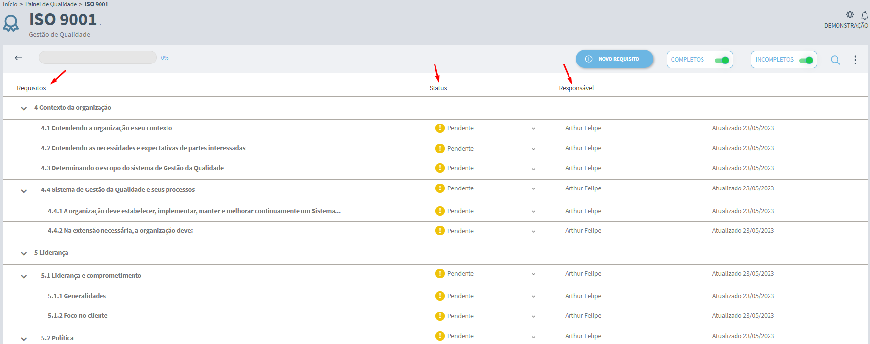Open status dropdown for 5.1.2 Foco no cliente
870x344 pixels.
(533, 316)
